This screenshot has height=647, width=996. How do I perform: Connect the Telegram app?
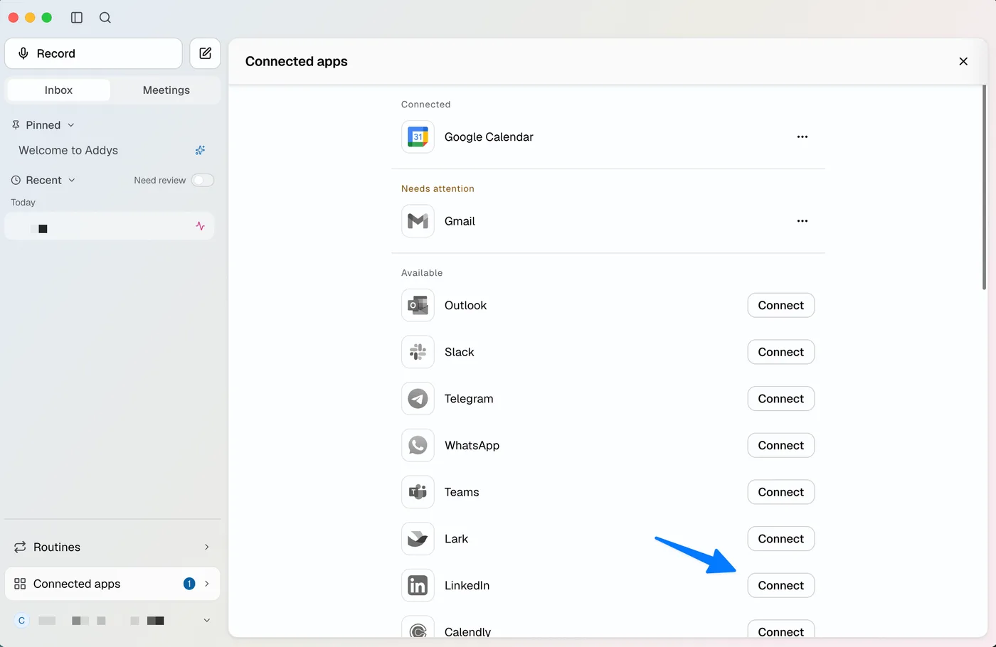tap(780, 399)
